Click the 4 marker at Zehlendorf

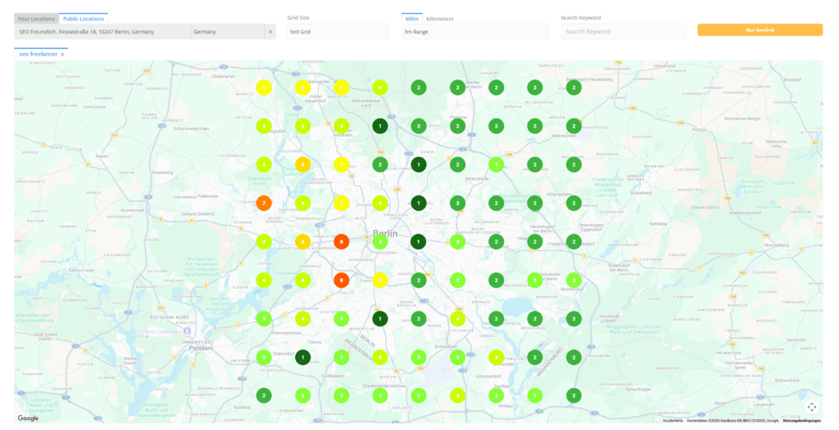pyautogui.click(x=303, y=318)
